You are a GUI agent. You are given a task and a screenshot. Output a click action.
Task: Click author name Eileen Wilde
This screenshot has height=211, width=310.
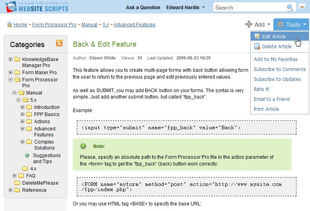[x=102, y=58]
